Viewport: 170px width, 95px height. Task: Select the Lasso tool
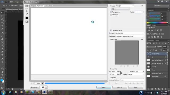(2, 19)
